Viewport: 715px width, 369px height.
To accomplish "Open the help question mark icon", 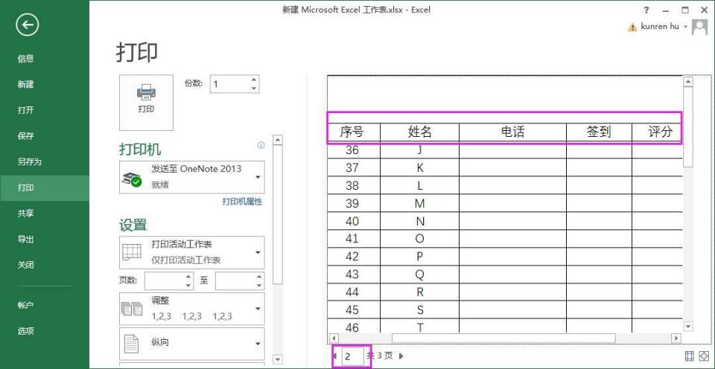I will point(646,10).
